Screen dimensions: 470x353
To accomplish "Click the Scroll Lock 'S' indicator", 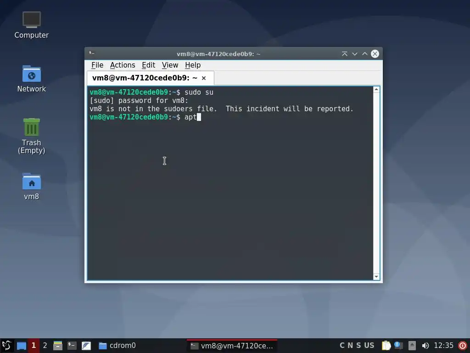I will [x=358, y=346].
